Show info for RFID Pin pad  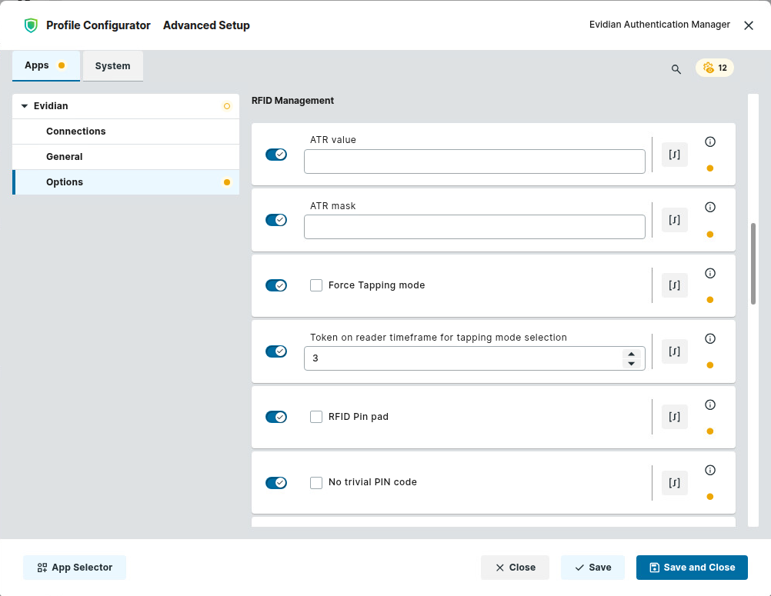tap(710, 405)
